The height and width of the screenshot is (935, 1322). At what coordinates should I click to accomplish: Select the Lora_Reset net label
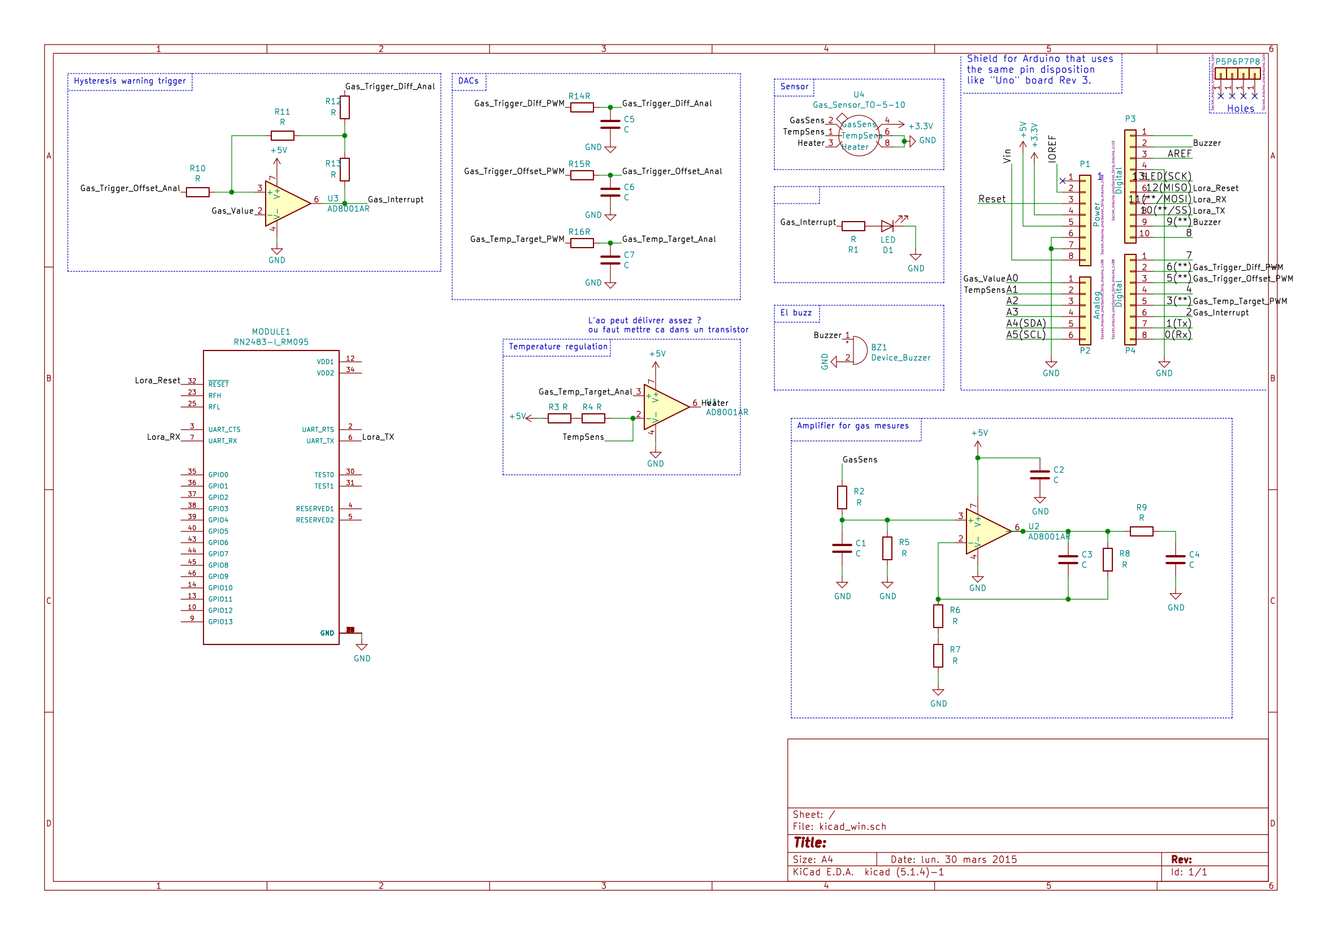(x=157, y=380)
